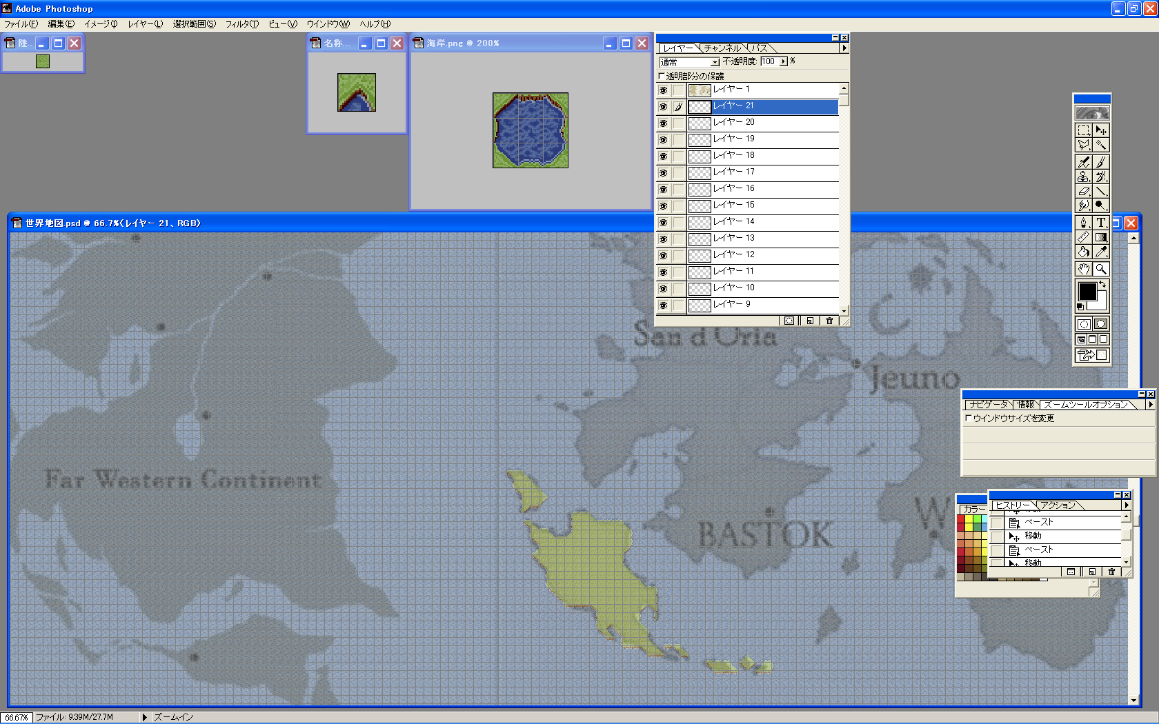Viewport: 1159px width, 724px height.
Task: Select the Rectangular Marquee tool
Action: tap(1084, 130)
